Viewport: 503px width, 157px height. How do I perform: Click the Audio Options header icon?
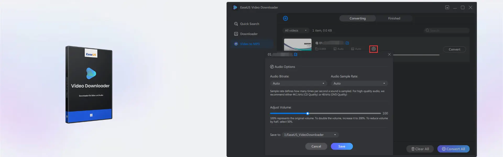(272, 67)
